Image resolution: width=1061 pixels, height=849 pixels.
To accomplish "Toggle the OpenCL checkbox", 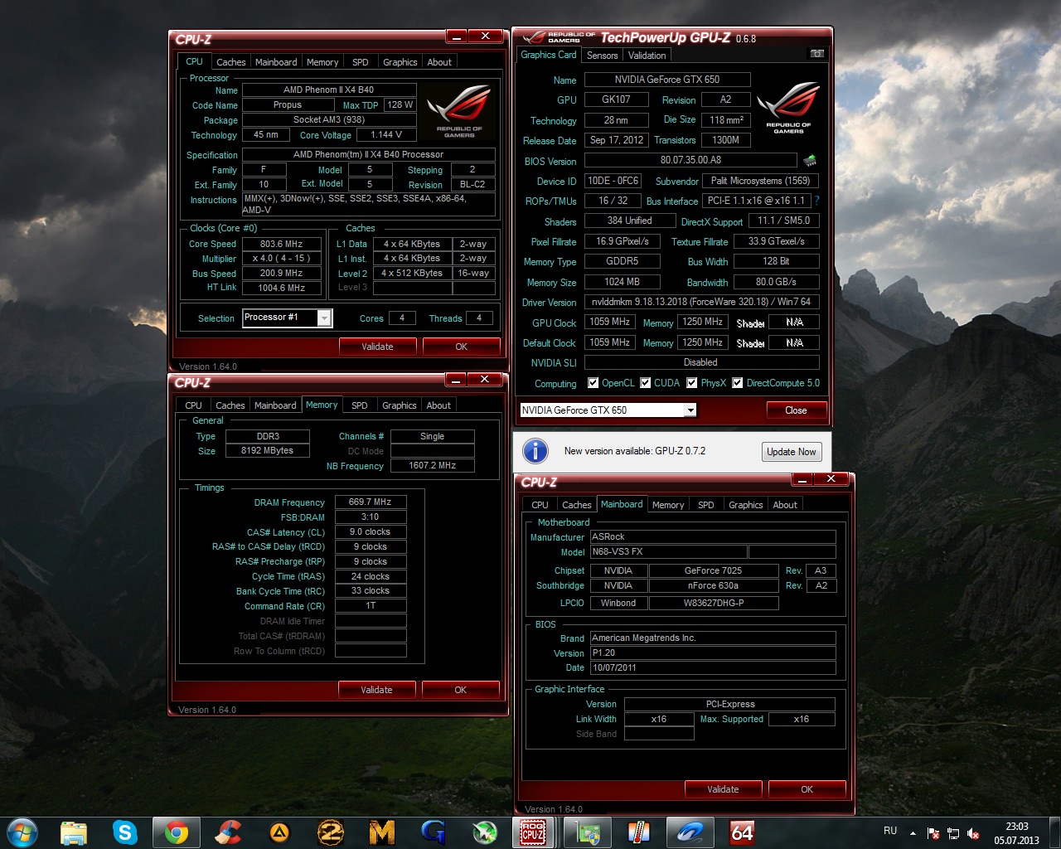I will 593,383.
